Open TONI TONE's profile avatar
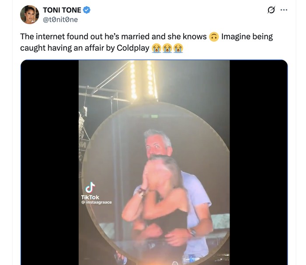 [x=29, y=15]
